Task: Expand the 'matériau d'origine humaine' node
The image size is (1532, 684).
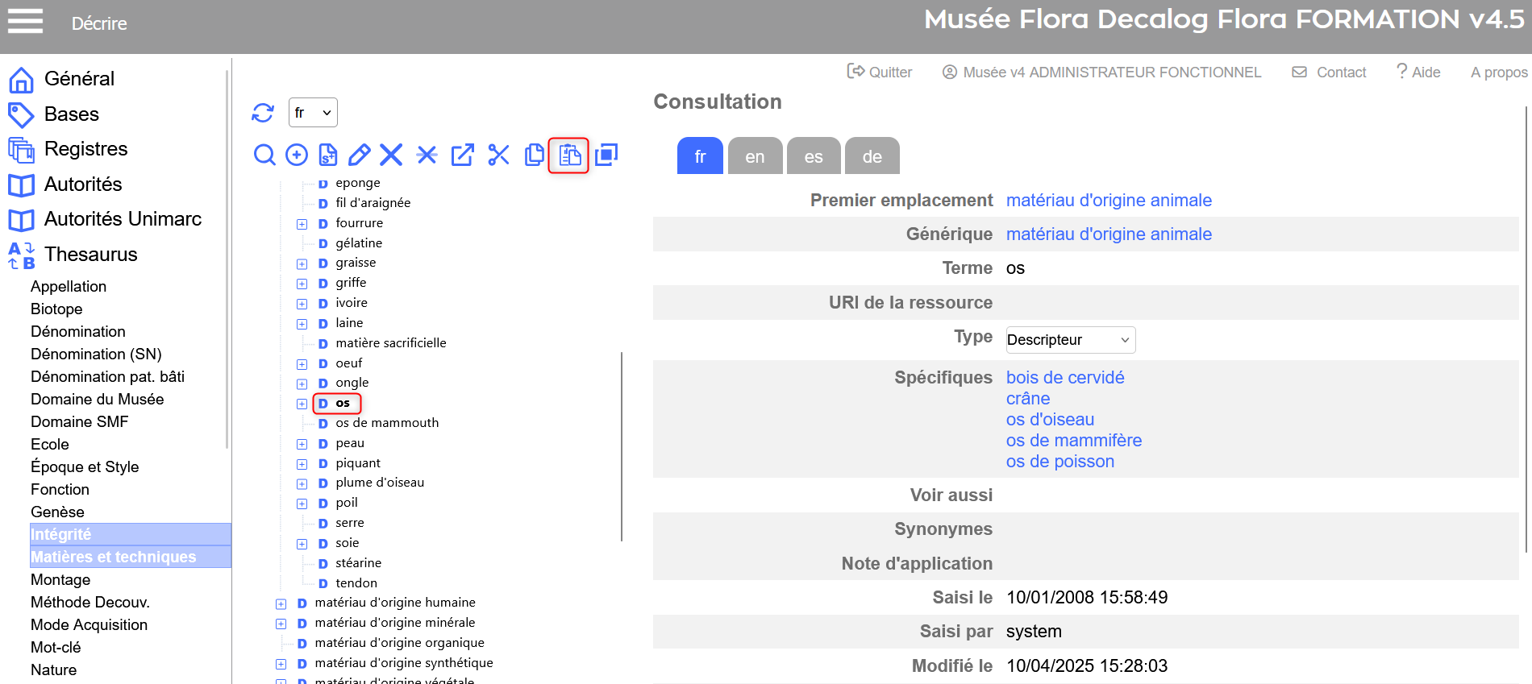Action: coord(281,603)
